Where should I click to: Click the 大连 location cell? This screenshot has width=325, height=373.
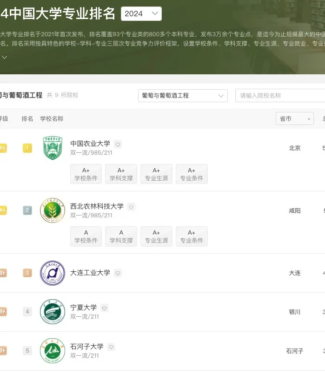pos(295,273)
